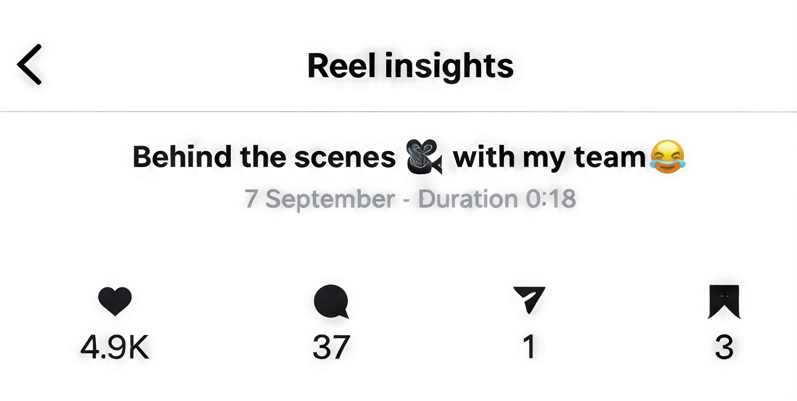The image size is (797, 401).
Task: Click the dash between date and duration
Action: click(x=407, y=199)
